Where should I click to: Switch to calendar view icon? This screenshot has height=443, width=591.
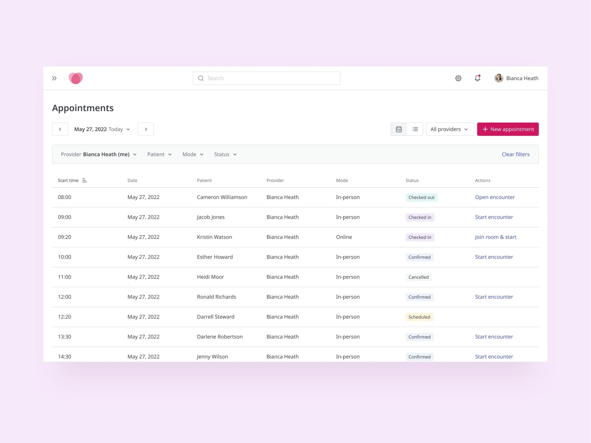399,129
